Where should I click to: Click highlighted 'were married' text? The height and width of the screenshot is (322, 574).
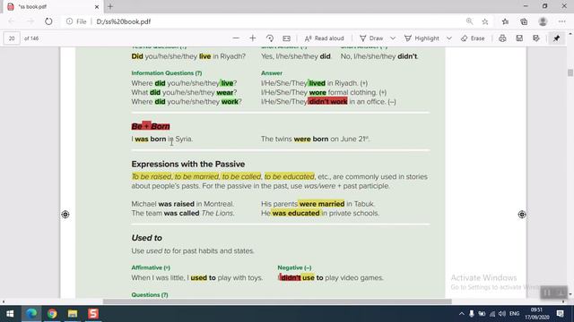click(x=322, y=204)
